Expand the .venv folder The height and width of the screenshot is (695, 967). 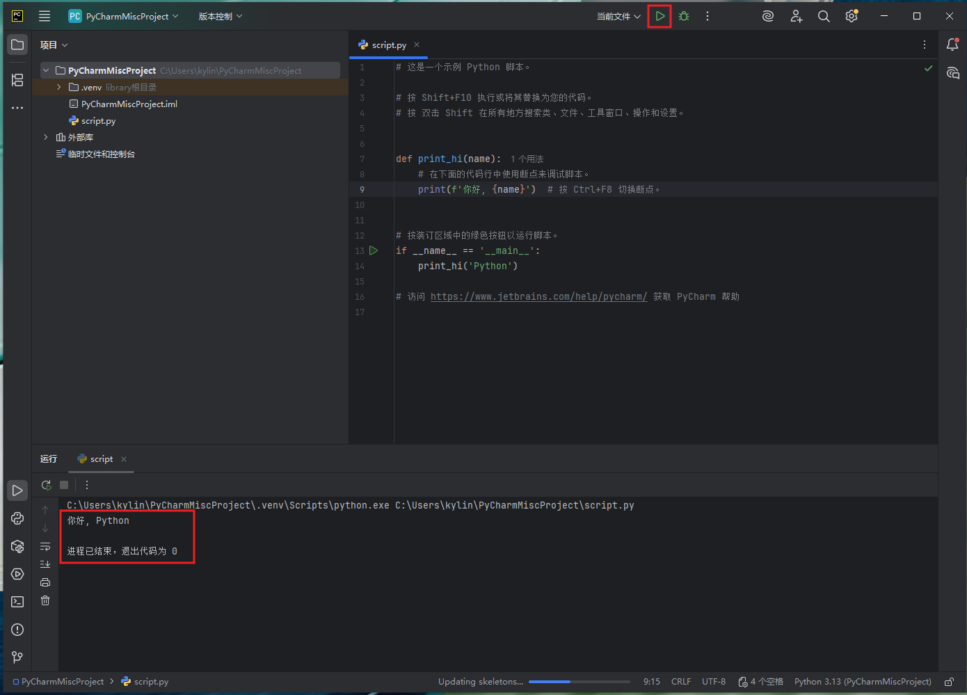(59, 87)
